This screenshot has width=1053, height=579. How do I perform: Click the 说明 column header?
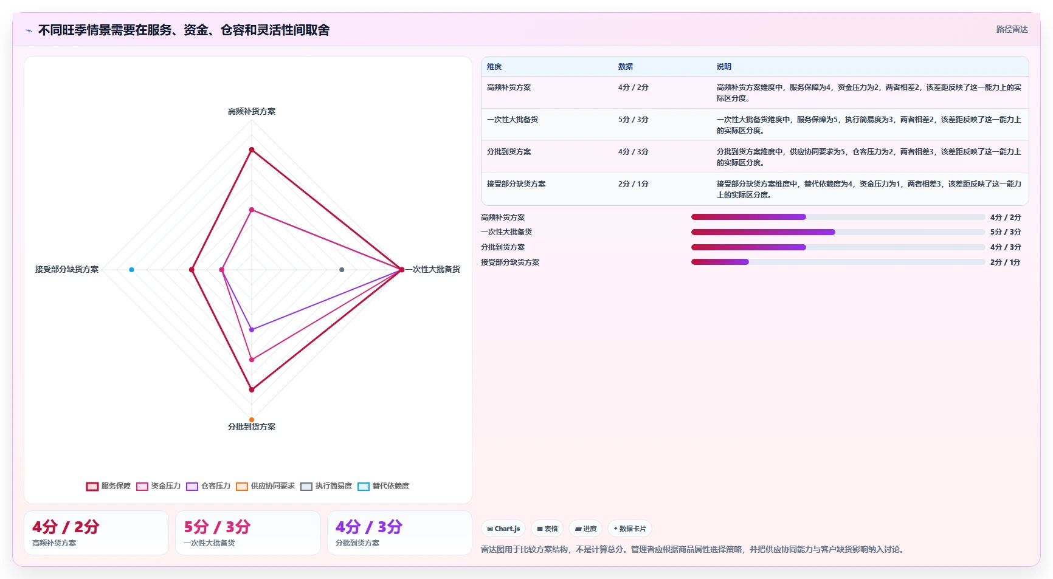point(724,67)
